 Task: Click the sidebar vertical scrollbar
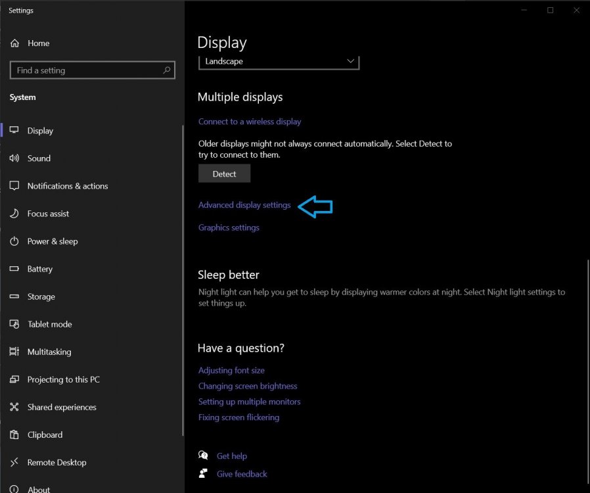pos(183,281)
